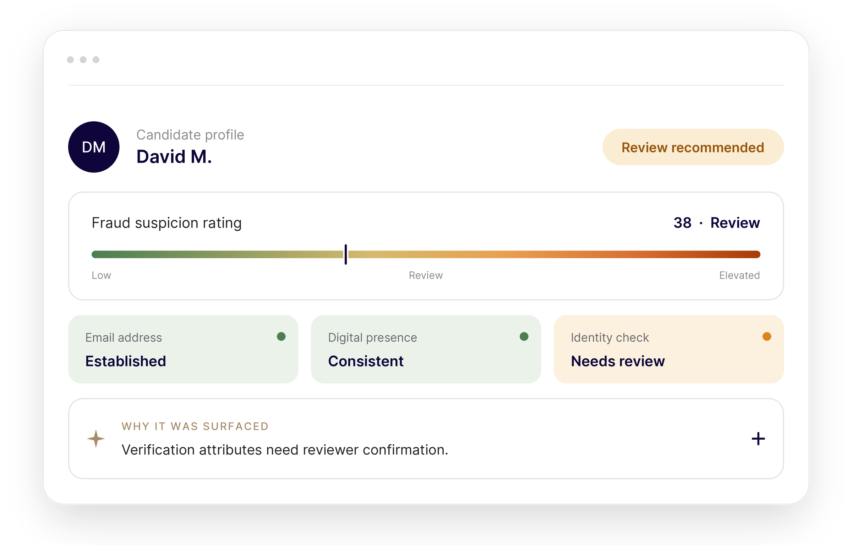Click the second gray window dot
The width and height of the screenshot is (852, 545).
(83, 60)
